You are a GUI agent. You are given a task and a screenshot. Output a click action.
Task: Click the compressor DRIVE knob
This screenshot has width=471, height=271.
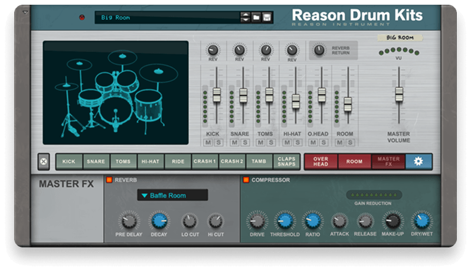[x=257, y=221]
